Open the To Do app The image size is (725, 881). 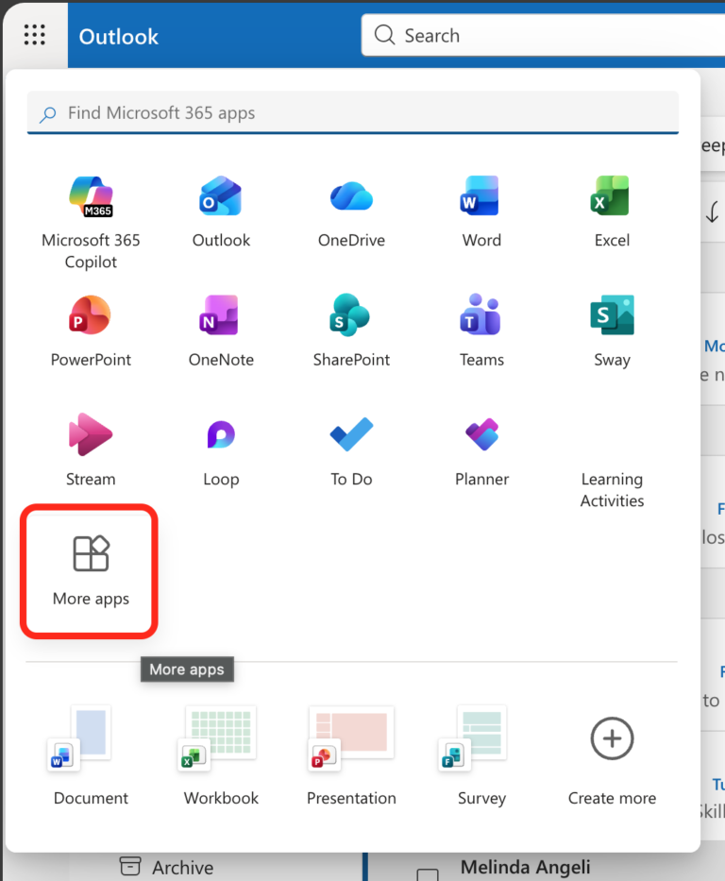click(351, 435)
